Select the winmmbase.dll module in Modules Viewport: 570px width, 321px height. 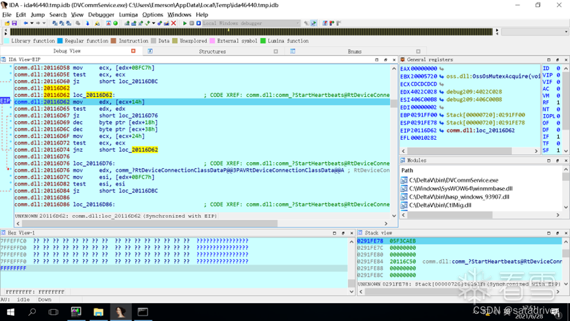(461, 189)
